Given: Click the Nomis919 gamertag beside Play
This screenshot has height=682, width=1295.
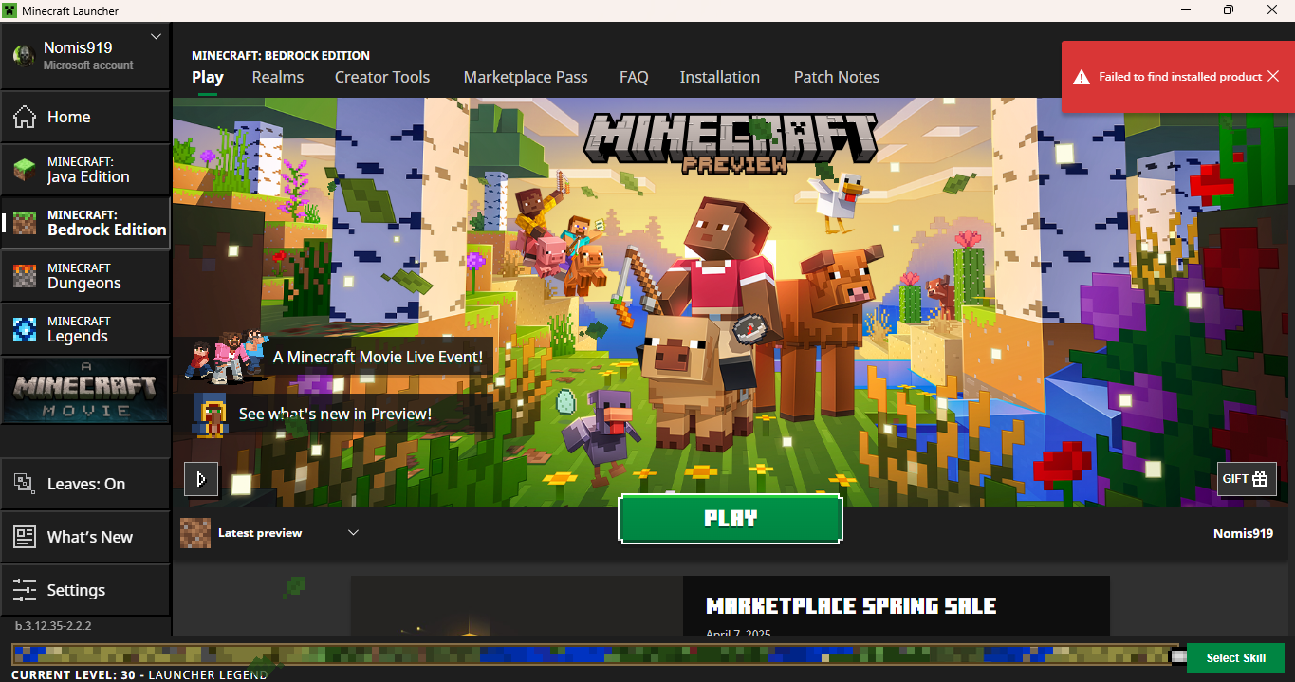Looking at the screenshot, I should 1243,533.
